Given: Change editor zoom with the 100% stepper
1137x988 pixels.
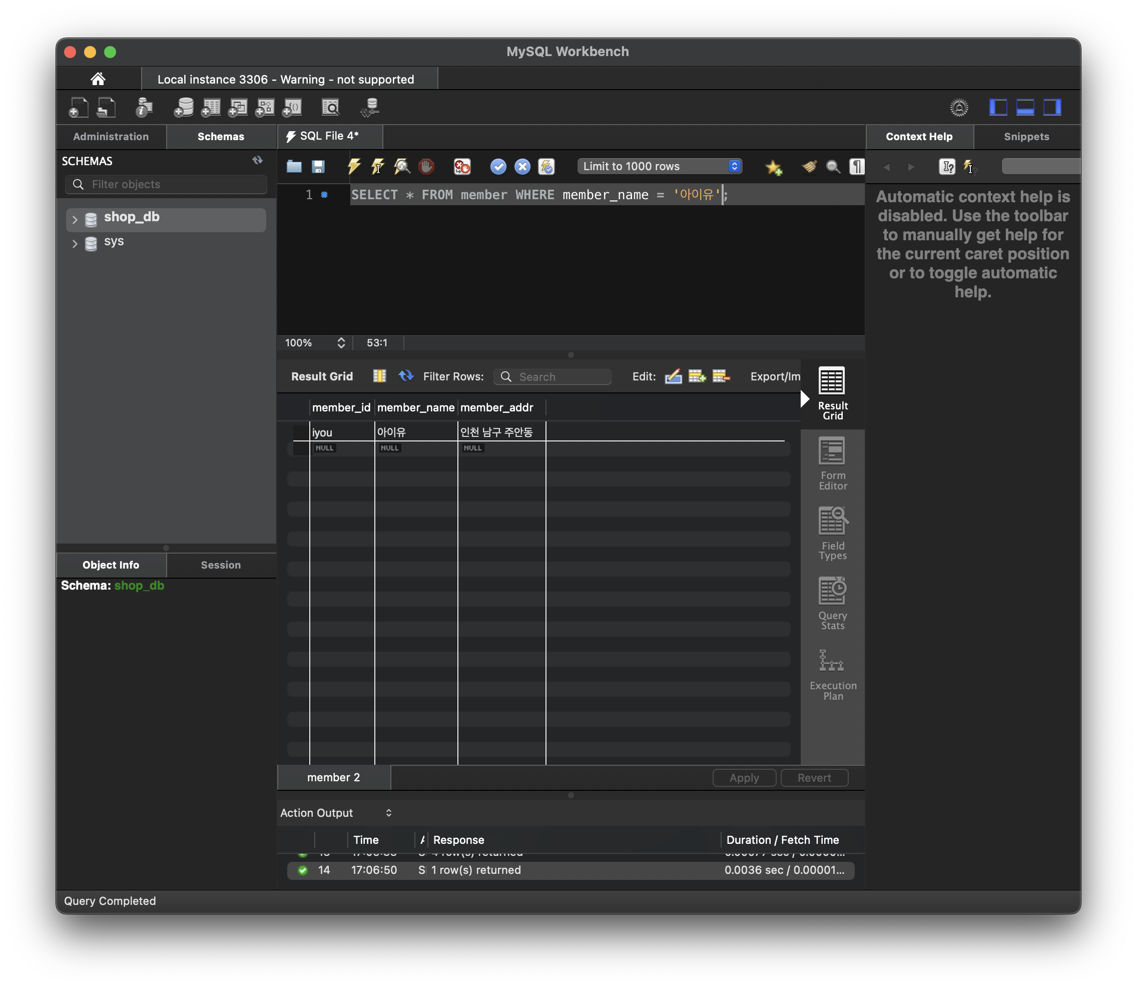Looking at the screenshot, I should point(341,343).
